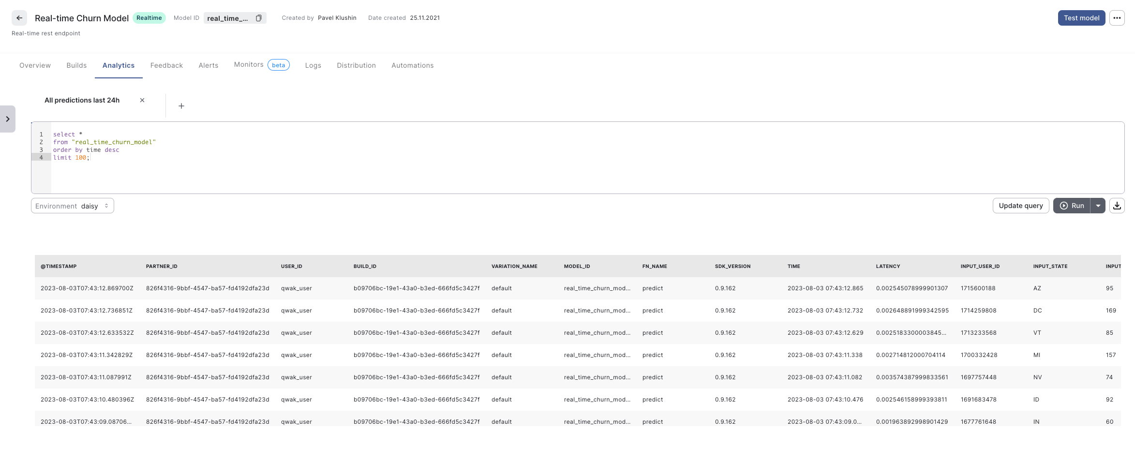
Task: Click the Test model button
Action: point(1081,18)
